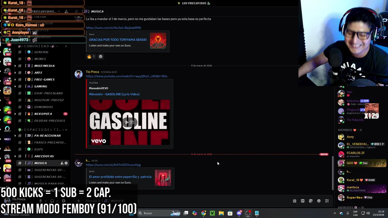Open member EL_VENDEHU... profile
Screen dimensions: 388x218
click(x=362, y=146)
